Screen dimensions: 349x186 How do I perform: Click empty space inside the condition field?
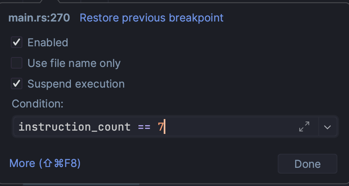[x=232, y=127]
